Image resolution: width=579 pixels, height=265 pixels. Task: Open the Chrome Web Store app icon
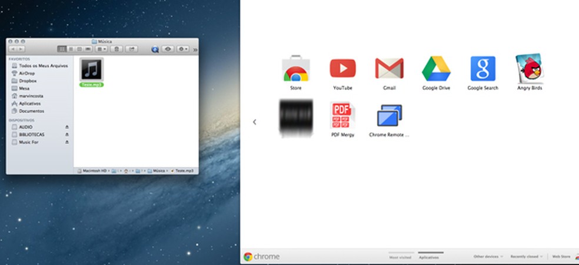(296, 69)
